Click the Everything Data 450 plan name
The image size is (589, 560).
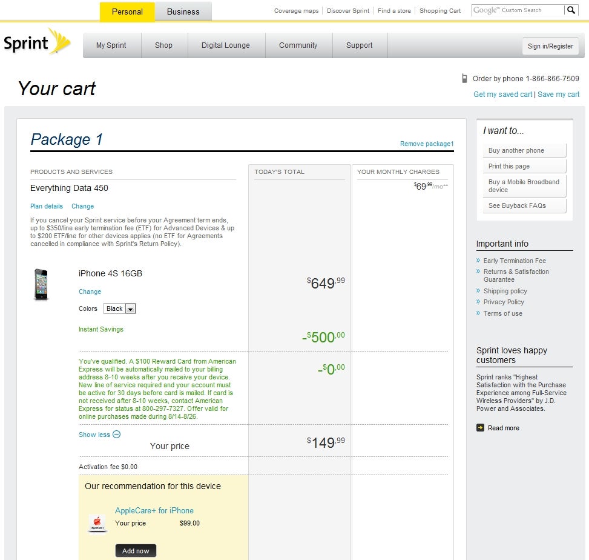tap(69, 188)
